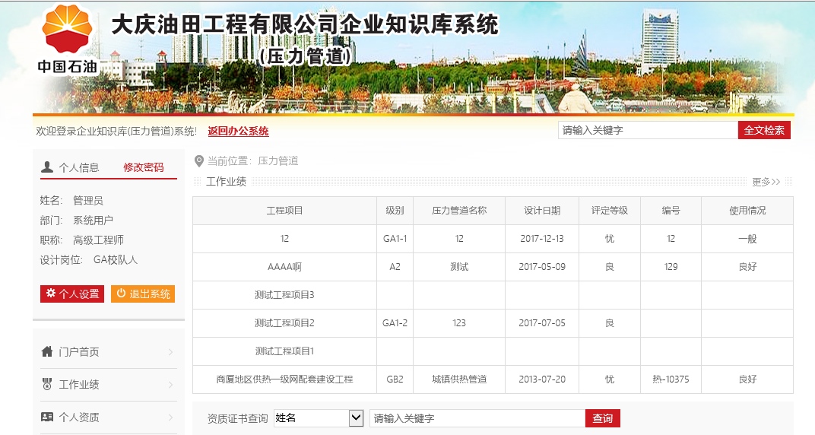Open the 修改密码 tab

click(144, 167)
